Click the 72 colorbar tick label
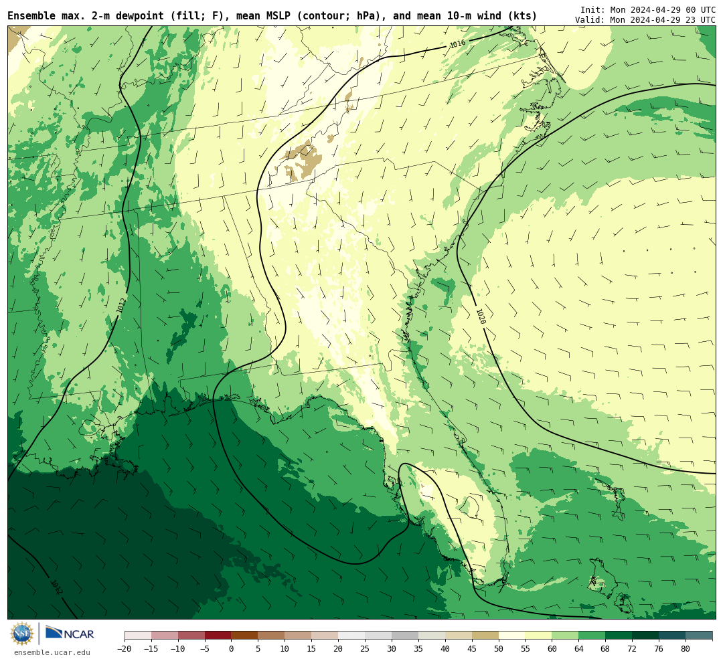The width and height of the screenshot is (723, 661). point(632,648)
